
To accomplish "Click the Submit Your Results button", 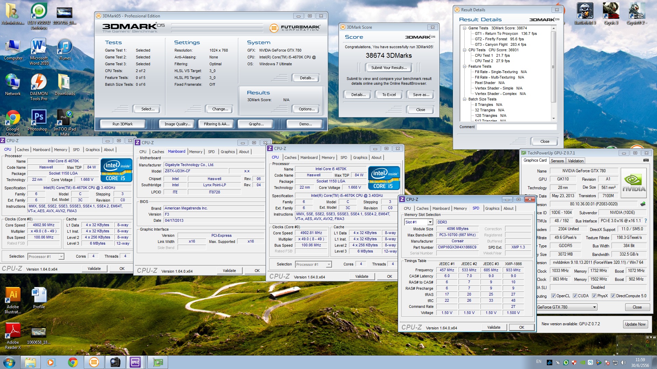I will click(389, 68).
